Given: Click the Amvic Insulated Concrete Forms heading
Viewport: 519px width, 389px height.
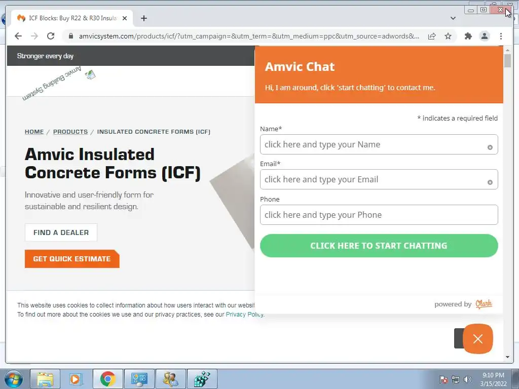Looking at the screenshot, I should [x=113, y=164].
